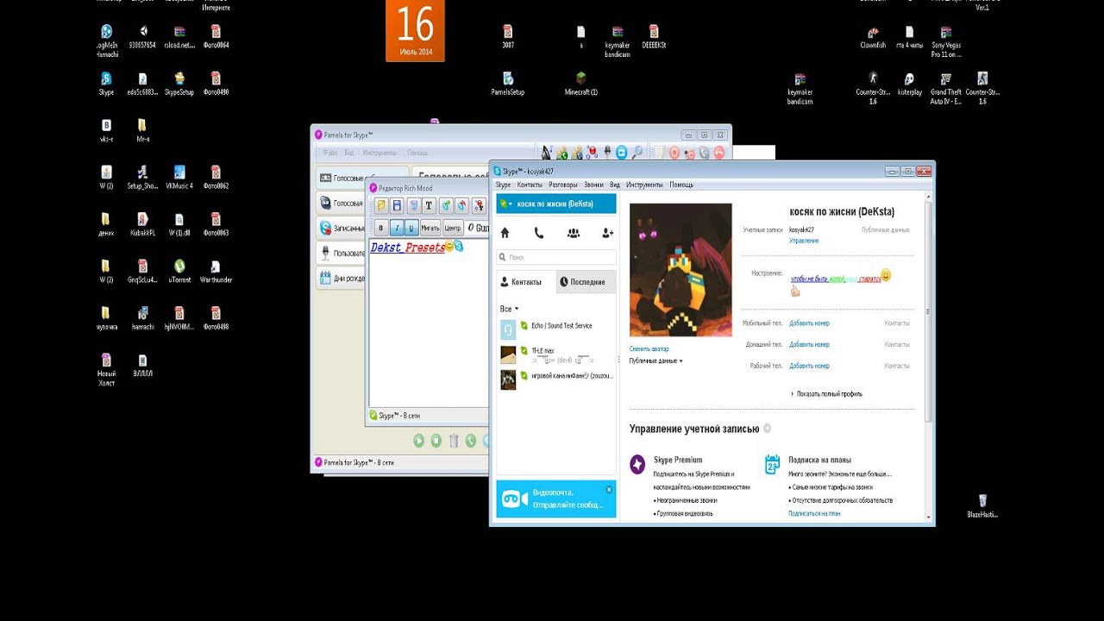Image resolution: width=1104 pixels, height=621 pixels.
Task: Click Добавить номер for Домашний тел.
Action: [809, 344]
